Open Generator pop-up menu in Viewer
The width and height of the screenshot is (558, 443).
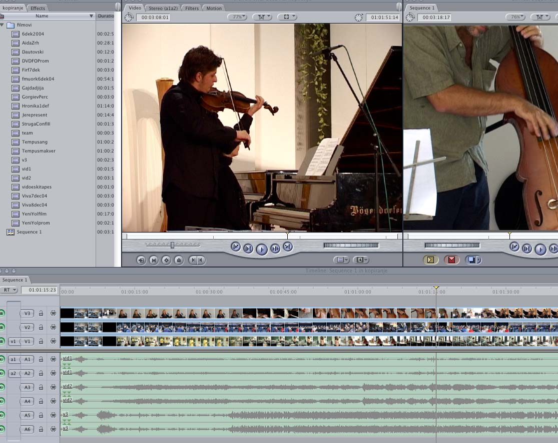[361, 260]
